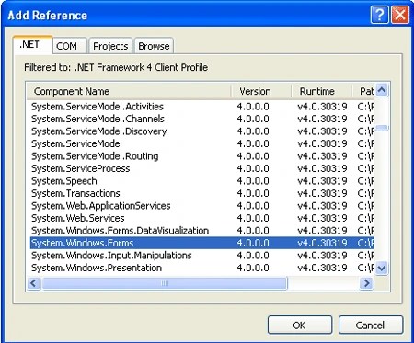The image size is (414, 343).
Task: Click the horizontal scrollbar left arrow
Action: click(33, 283)
